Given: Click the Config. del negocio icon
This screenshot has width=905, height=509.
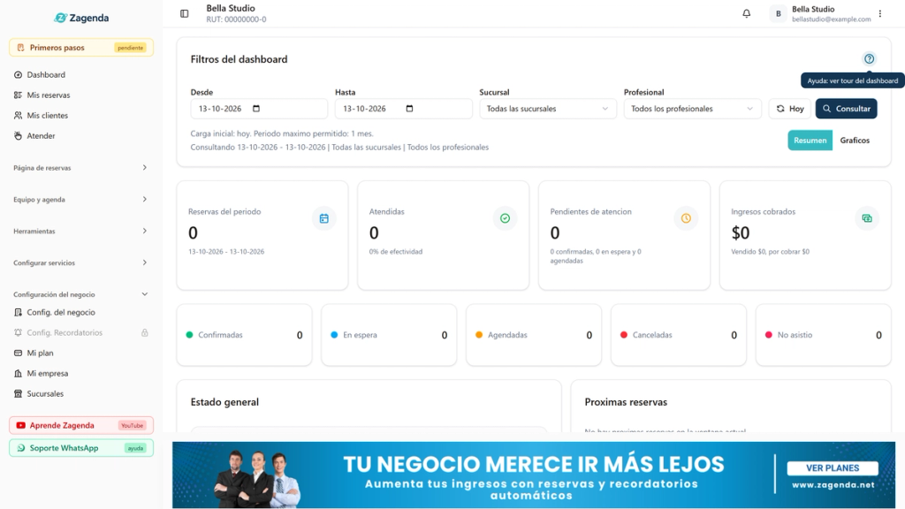Looking at the screenshot, I should [18, 312].
